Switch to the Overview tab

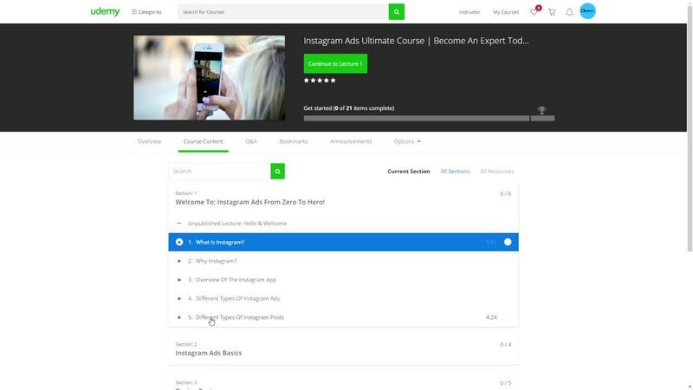(x=149, y=141)
